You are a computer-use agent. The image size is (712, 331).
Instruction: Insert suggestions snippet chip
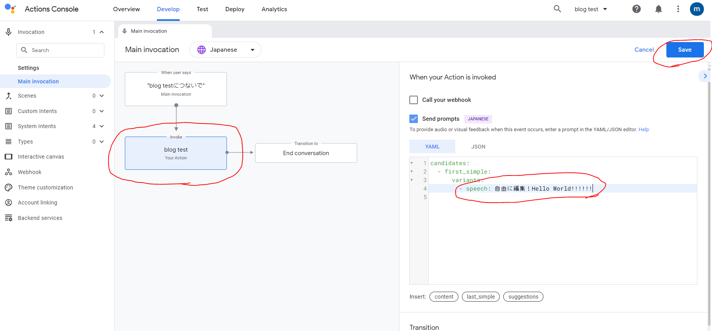coord(523,297)
